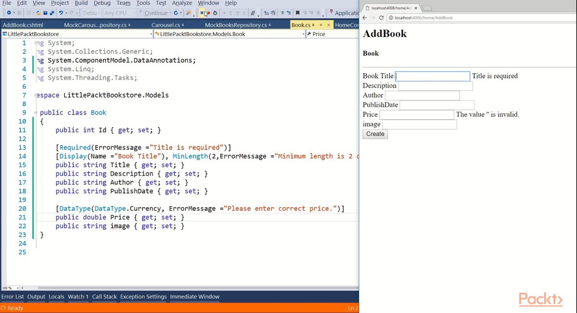
Task: Open the 100 % zoom dropdown
Action: click(x=12, y=288)
